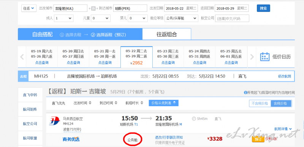Sort by 直飞优先
The image size is (304, 147).
pyautogui.click(x=59, y=103)
